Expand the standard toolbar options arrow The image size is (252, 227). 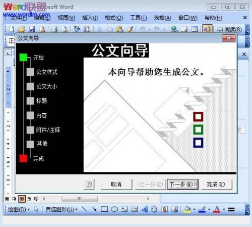point(247,30)
